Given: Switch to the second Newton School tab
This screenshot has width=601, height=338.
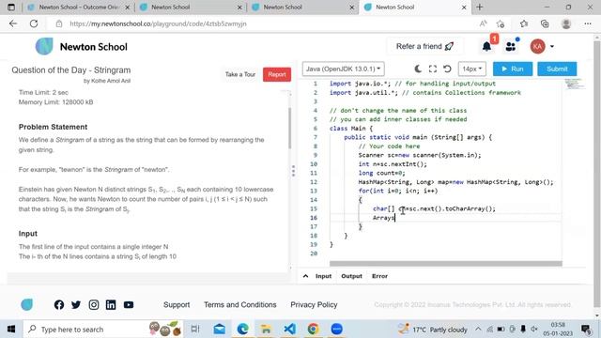Looking at the screenshot, I should click(x=191, y=7).
